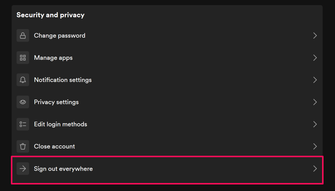
Task: Open the Change password menu entry
Action: click(60, 36)
